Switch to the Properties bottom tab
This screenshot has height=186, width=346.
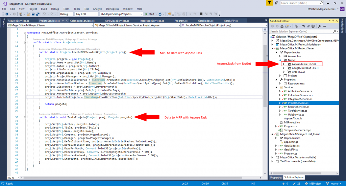[276, 178]
